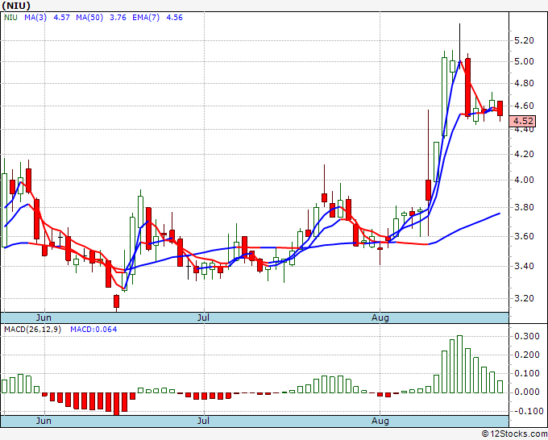
Task: Click the 4.60 price axis label
Action: tap(525, 106)
